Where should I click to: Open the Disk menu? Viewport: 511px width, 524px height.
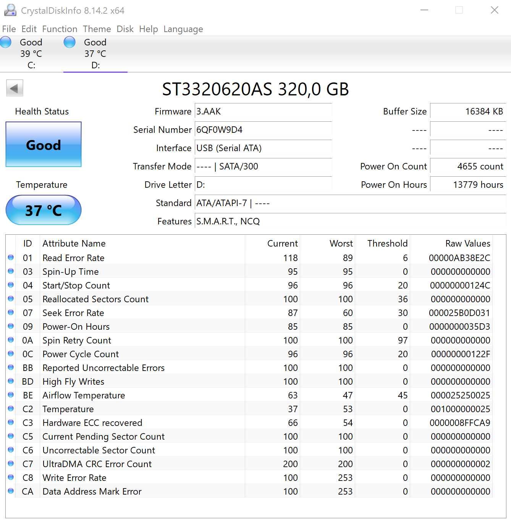125,29
